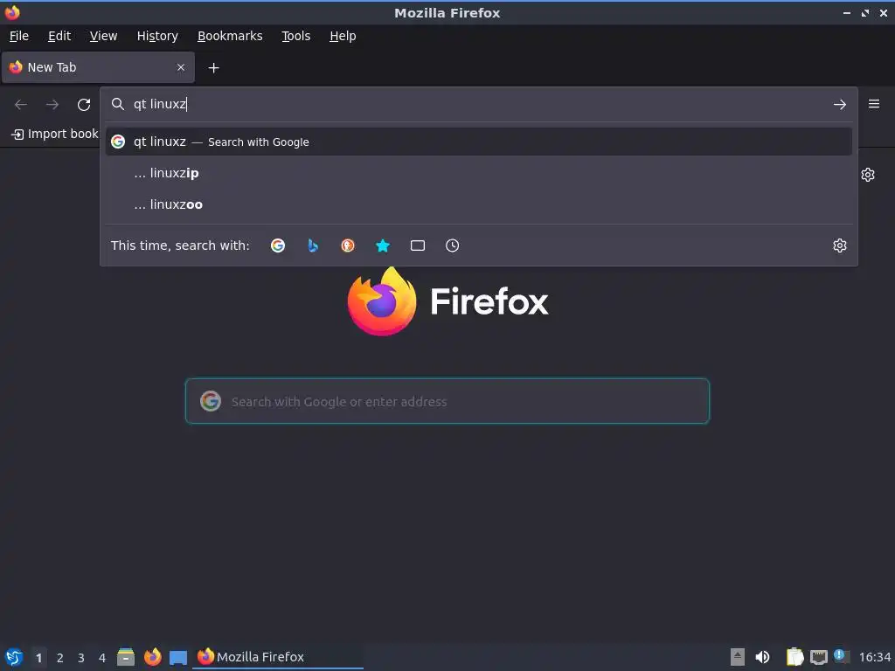Viewport: 895px width, 671px height.
Task: Open the file manager in taskbar
Action: click(126, 657)
